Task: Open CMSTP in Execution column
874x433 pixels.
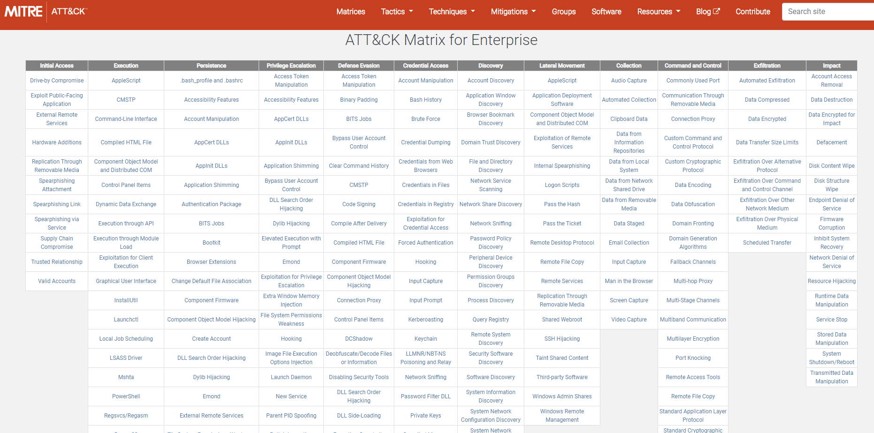Action: pos(126,100)
